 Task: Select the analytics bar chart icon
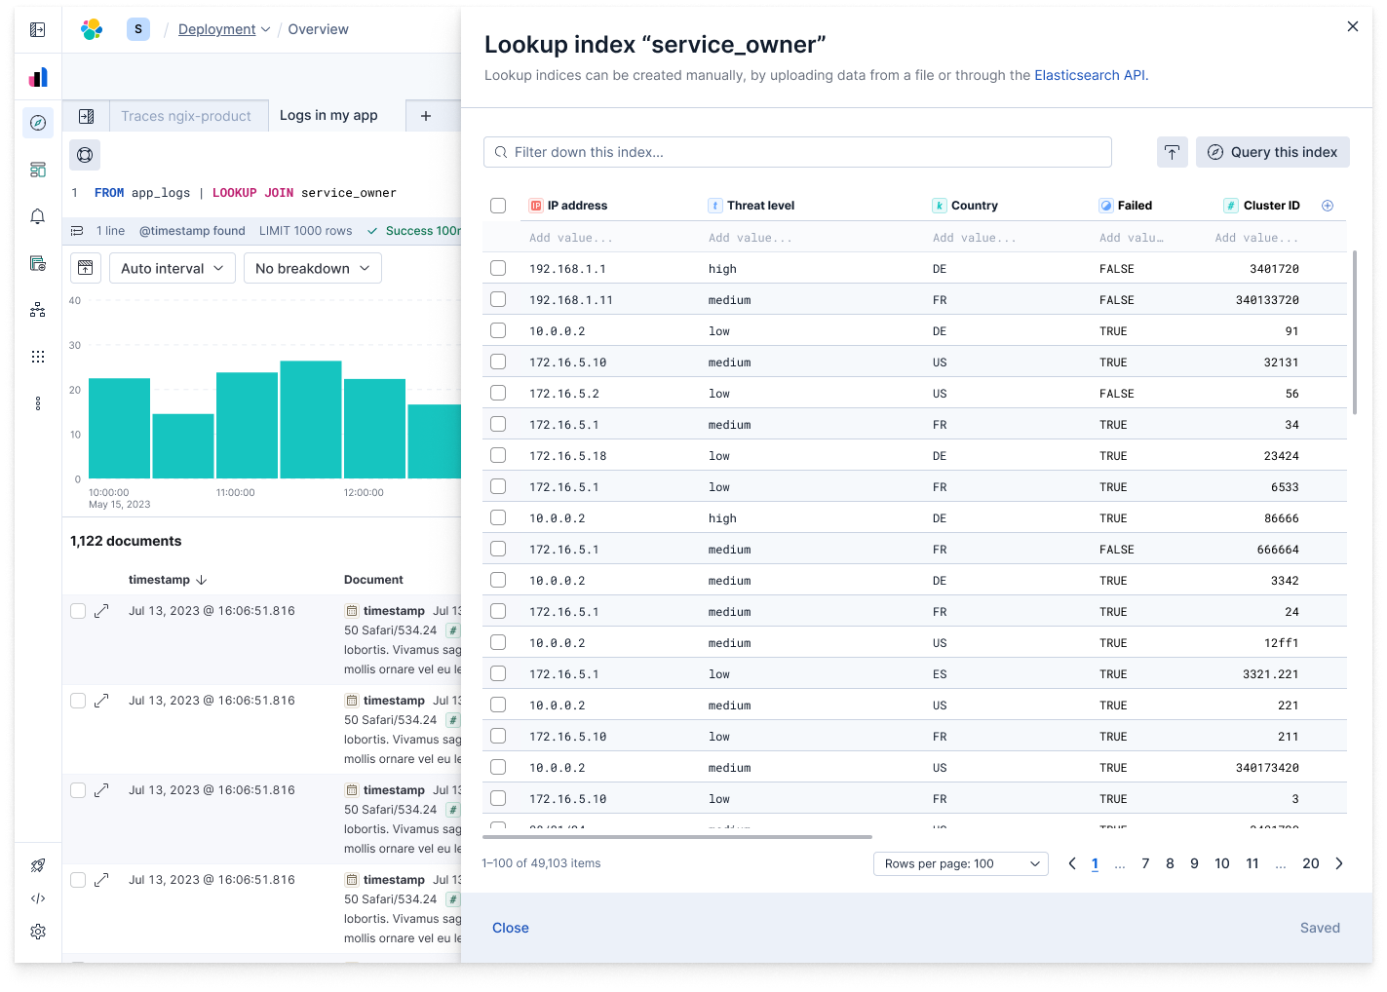click(38, 76)
